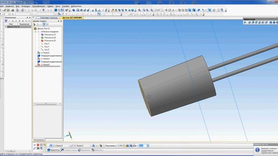The width and height of the screenshot is (278, 156).
Task: Step the Расстояние 1 spinner arrows
Action: [124, 146]
